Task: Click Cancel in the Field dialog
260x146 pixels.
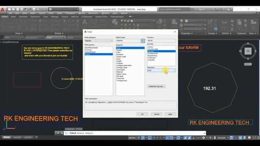Action: 156,114
